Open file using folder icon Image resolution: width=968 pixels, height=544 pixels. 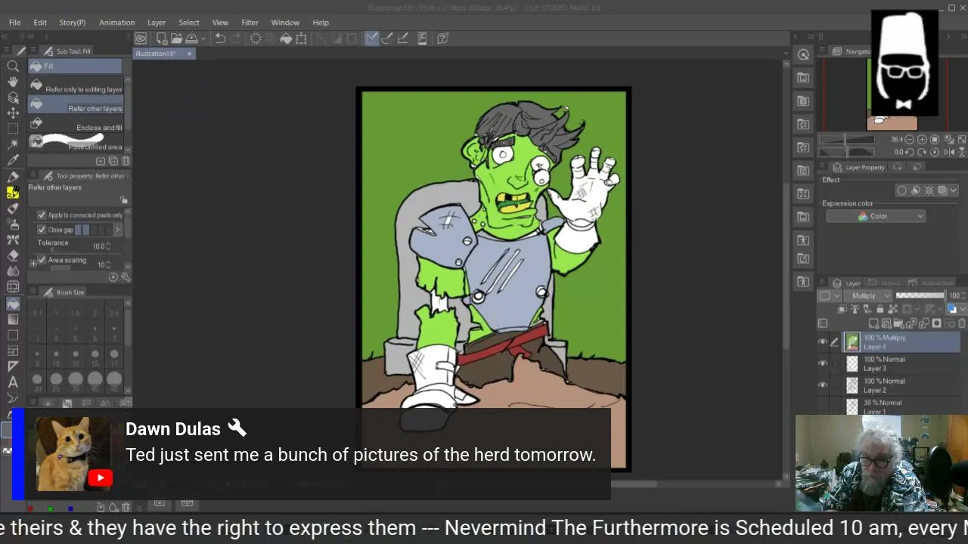click(x=176, y=39)
